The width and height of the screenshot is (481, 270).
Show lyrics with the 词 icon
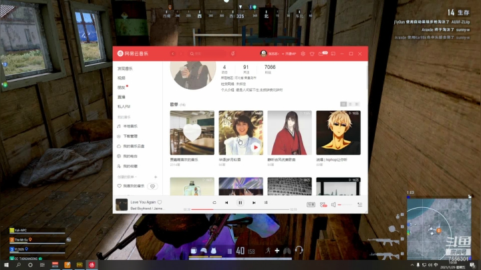click(x=266, y=202)
